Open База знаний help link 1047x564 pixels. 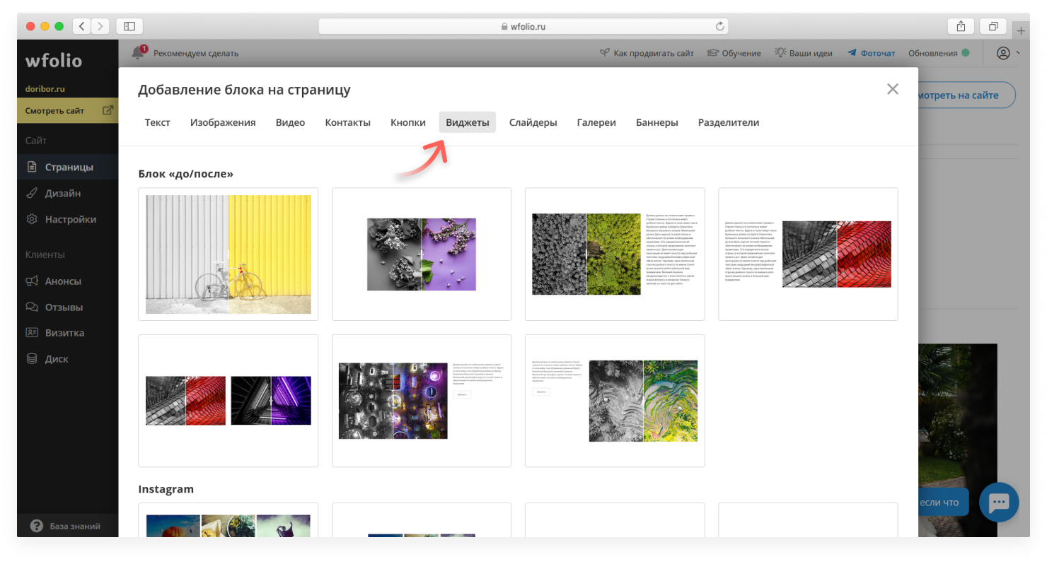point(66,526)
